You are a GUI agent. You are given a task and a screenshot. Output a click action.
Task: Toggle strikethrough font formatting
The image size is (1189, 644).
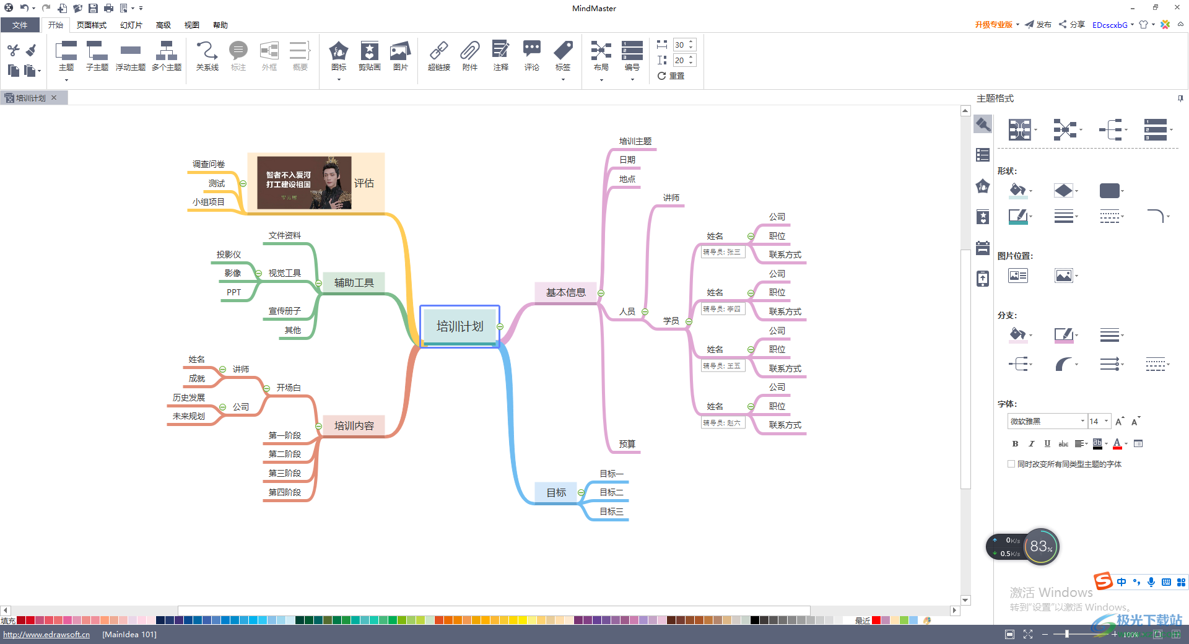point(1063,443)
